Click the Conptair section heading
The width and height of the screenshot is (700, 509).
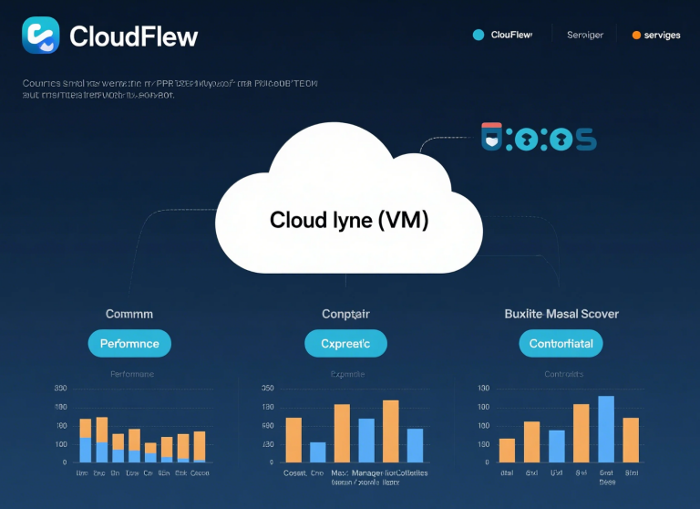tap(345, 313)
